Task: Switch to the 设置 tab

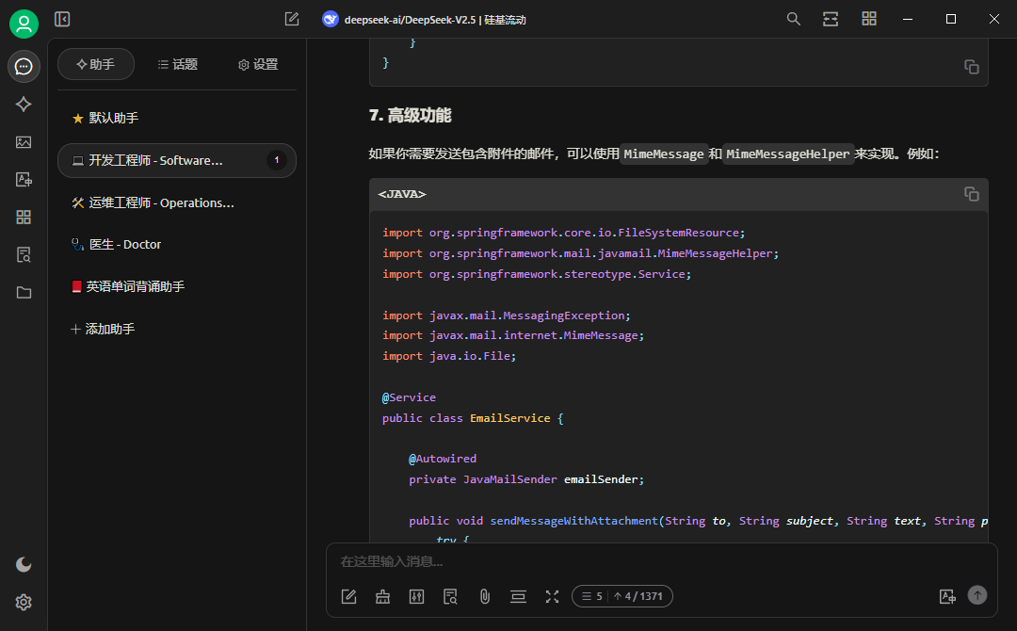Action: coord(258,64)
